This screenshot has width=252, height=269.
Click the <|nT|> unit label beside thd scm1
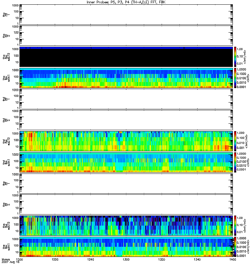(x=248, y=162)
